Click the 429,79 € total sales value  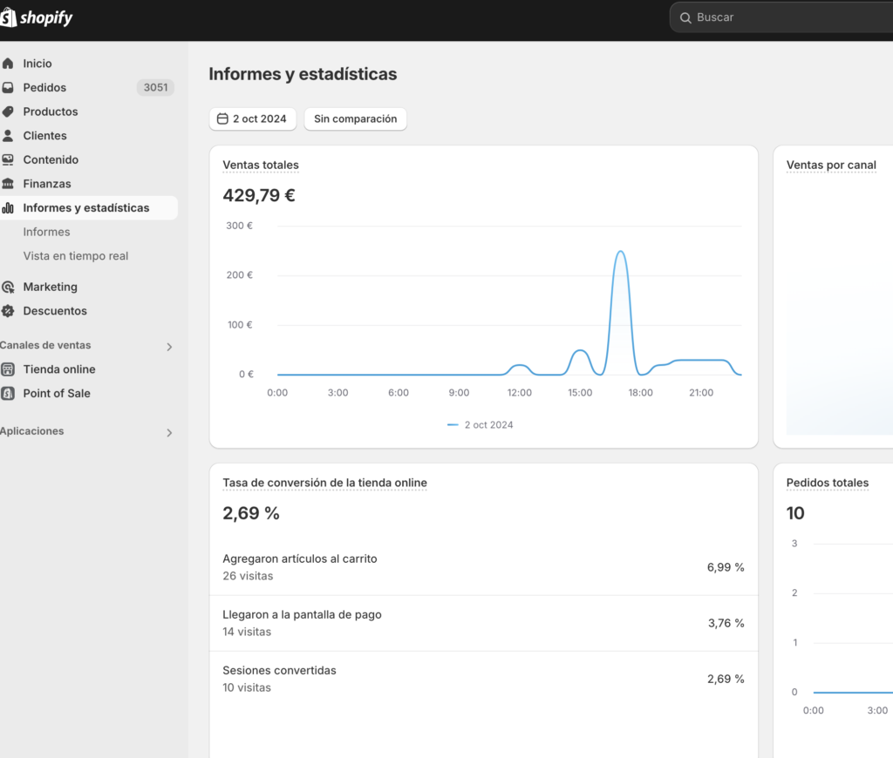[x=259, y=195]
